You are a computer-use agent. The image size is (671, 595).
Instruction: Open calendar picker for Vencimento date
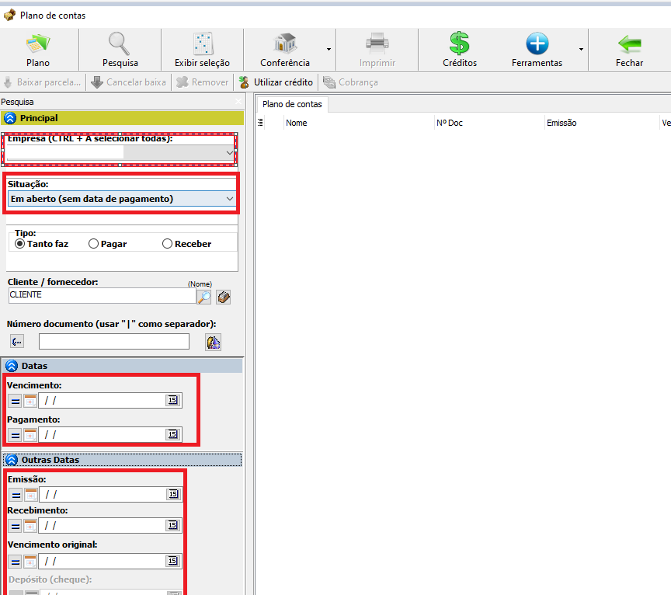[172, 401]
